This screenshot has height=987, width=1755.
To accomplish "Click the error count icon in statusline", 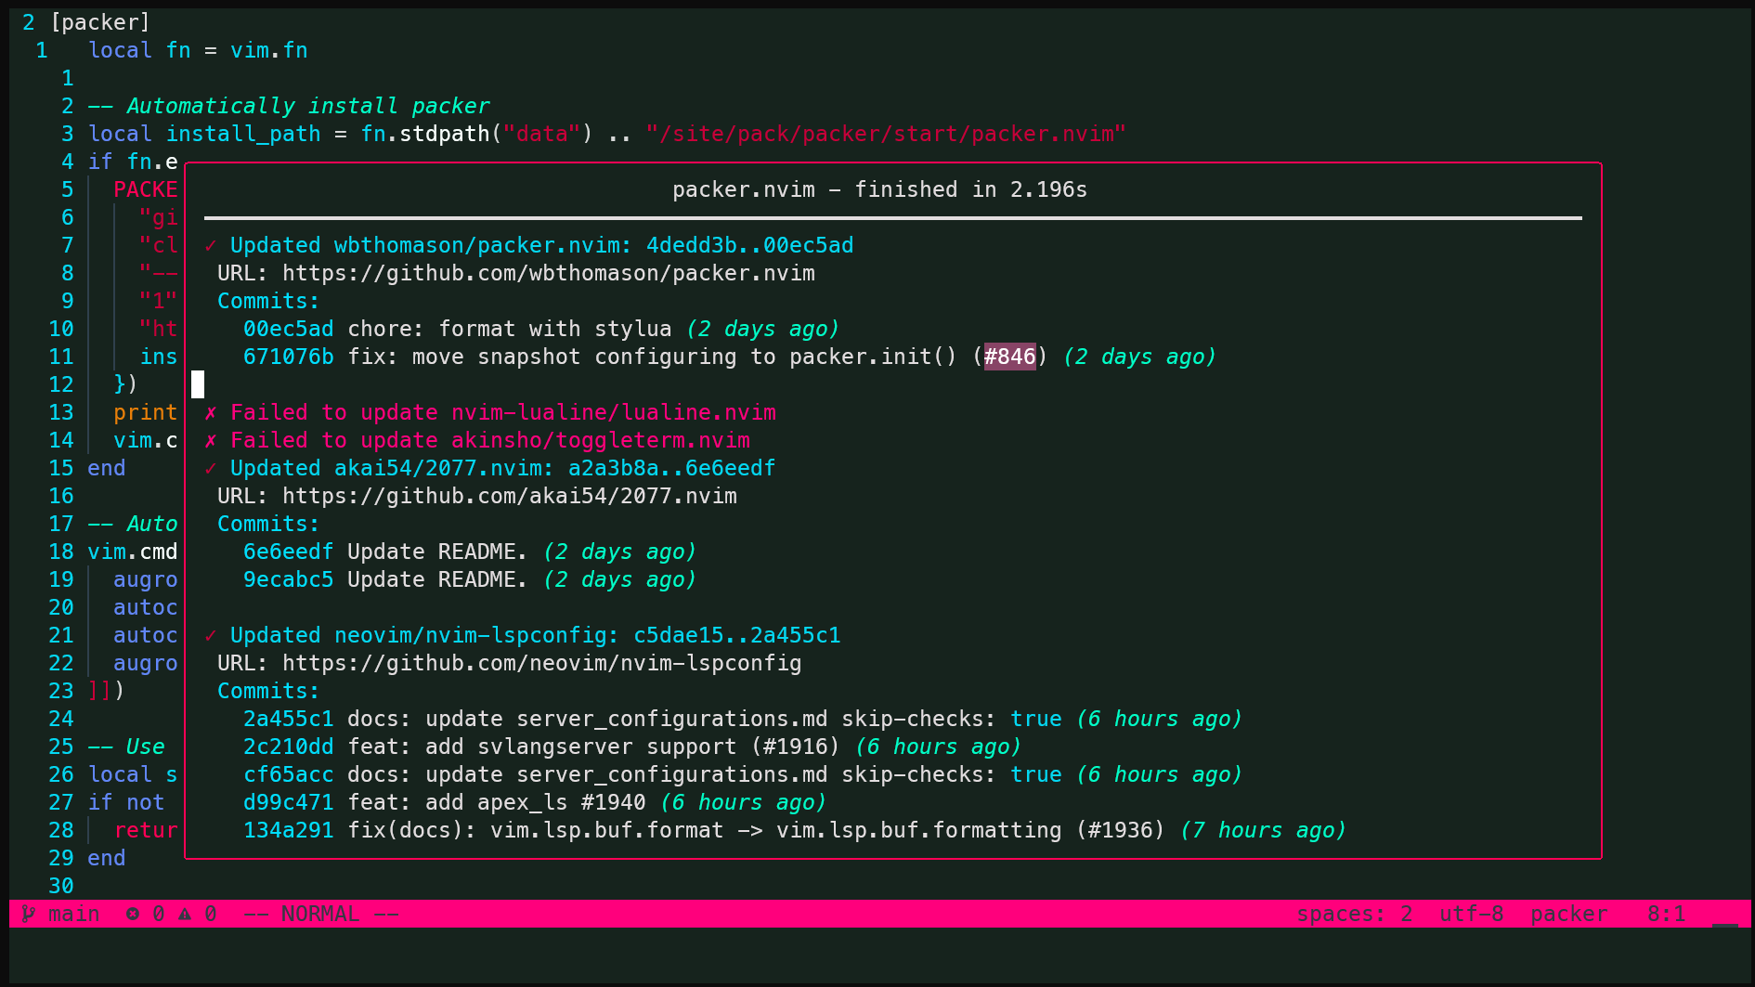I will coord(133,914).
